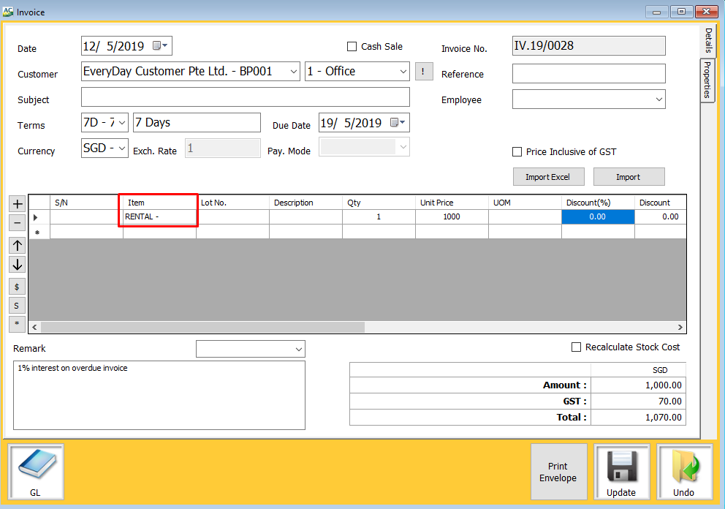This screenshot has height=509, width=725.
Task: Select the current row indicator arrow
Action: (x=36, y=217)
